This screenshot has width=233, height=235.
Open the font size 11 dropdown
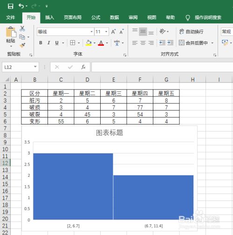[x=106, y=32]
